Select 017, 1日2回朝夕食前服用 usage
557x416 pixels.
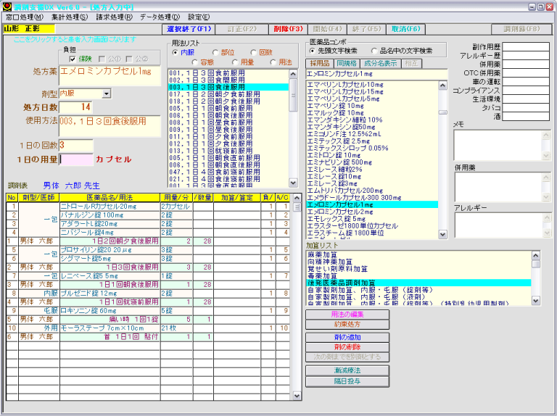228,94
